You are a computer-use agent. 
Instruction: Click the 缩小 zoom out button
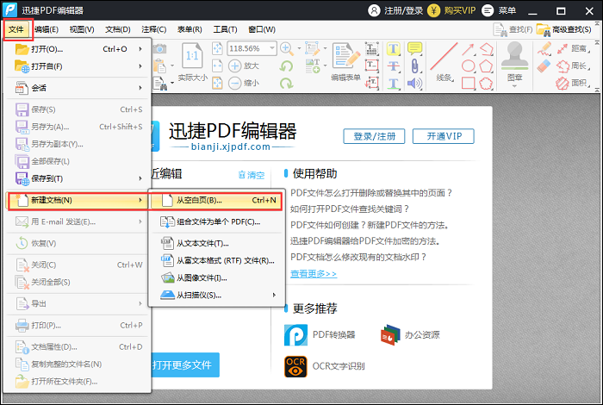(x=244, y=83)
